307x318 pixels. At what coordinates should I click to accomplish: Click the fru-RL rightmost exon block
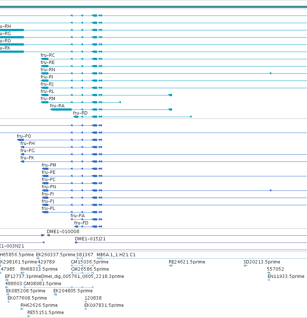point(170,95)
